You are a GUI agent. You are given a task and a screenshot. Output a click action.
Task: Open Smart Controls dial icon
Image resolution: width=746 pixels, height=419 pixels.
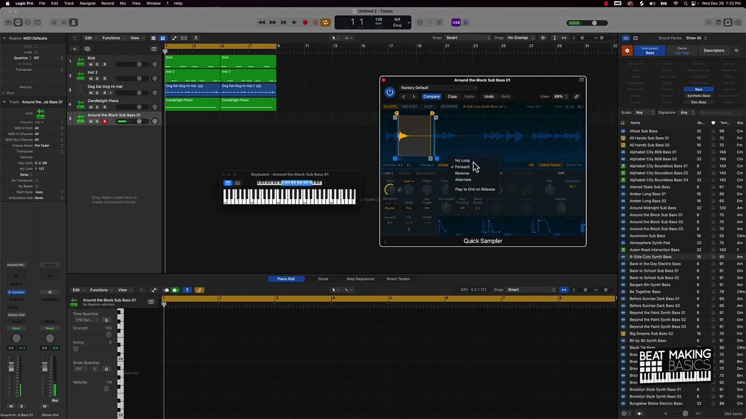pyautogui.click(x=54, y=22)
